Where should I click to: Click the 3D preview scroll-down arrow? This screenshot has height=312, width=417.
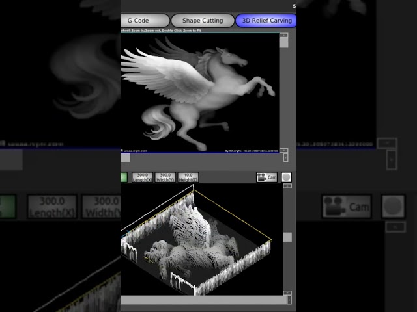tap(287, 293)
